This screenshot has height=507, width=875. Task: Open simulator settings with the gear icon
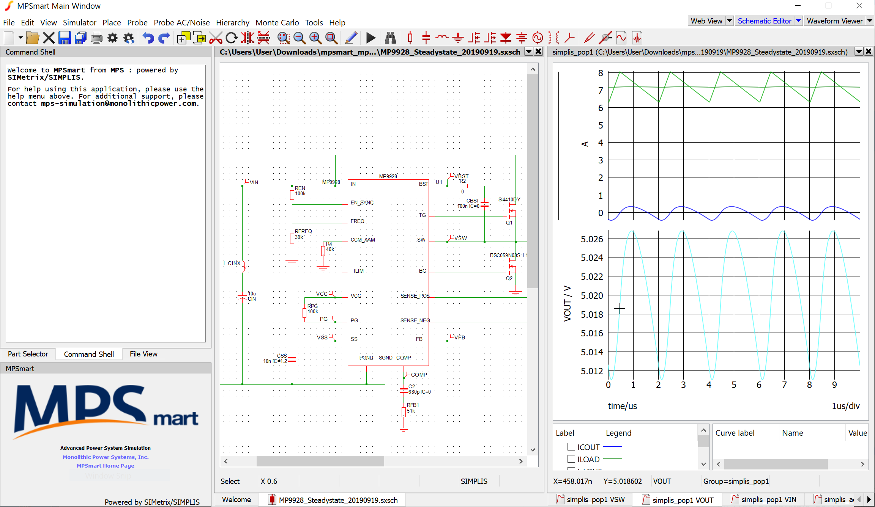click(x=112, y=38)
